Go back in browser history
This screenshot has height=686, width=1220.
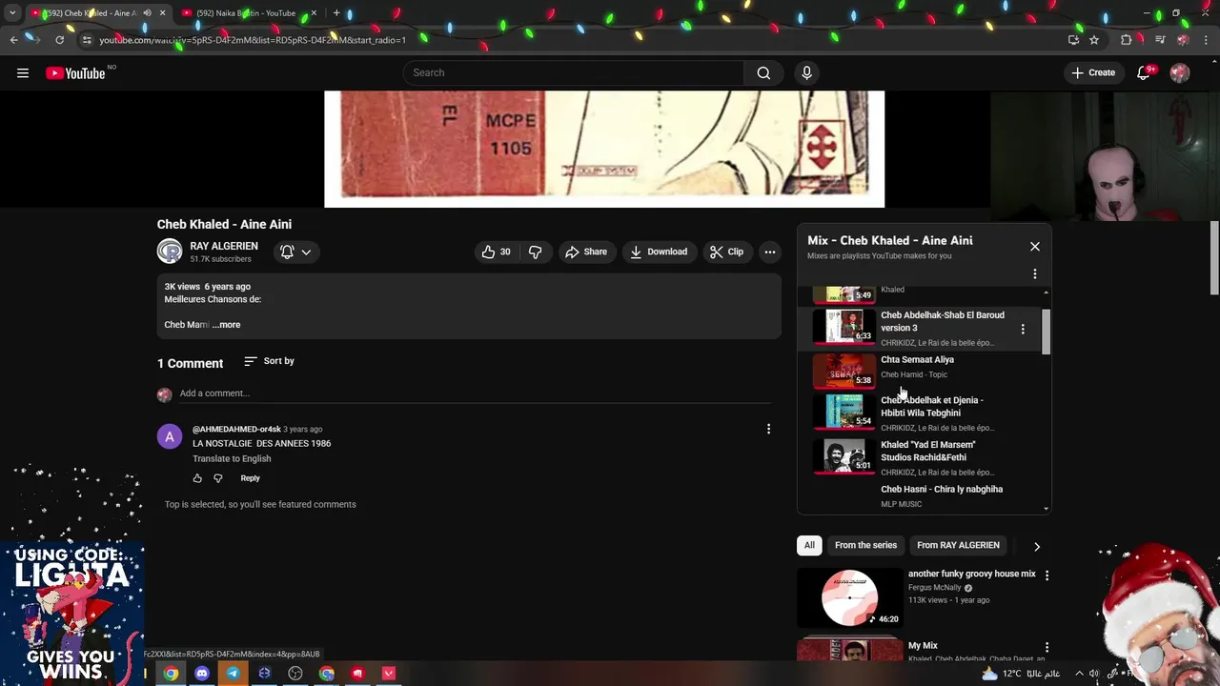13,40
